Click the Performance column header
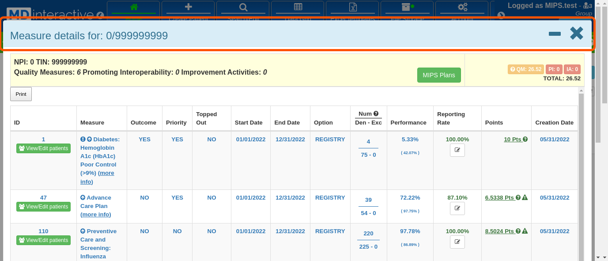Image resolution: width=608 pixels, height=261 pixels. point(408,123)
